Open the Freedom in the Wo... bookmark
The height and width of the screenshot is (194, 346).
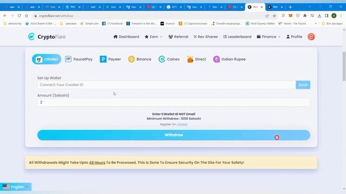coord(142,24)
